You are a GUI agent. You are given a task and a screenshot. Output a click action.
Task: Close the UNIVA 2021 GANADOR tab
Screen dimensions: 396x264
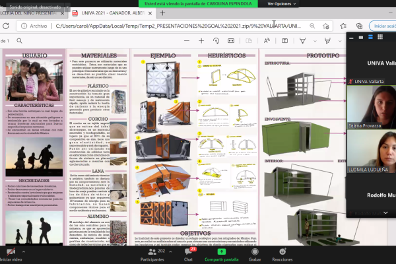[x=150, y=13]
